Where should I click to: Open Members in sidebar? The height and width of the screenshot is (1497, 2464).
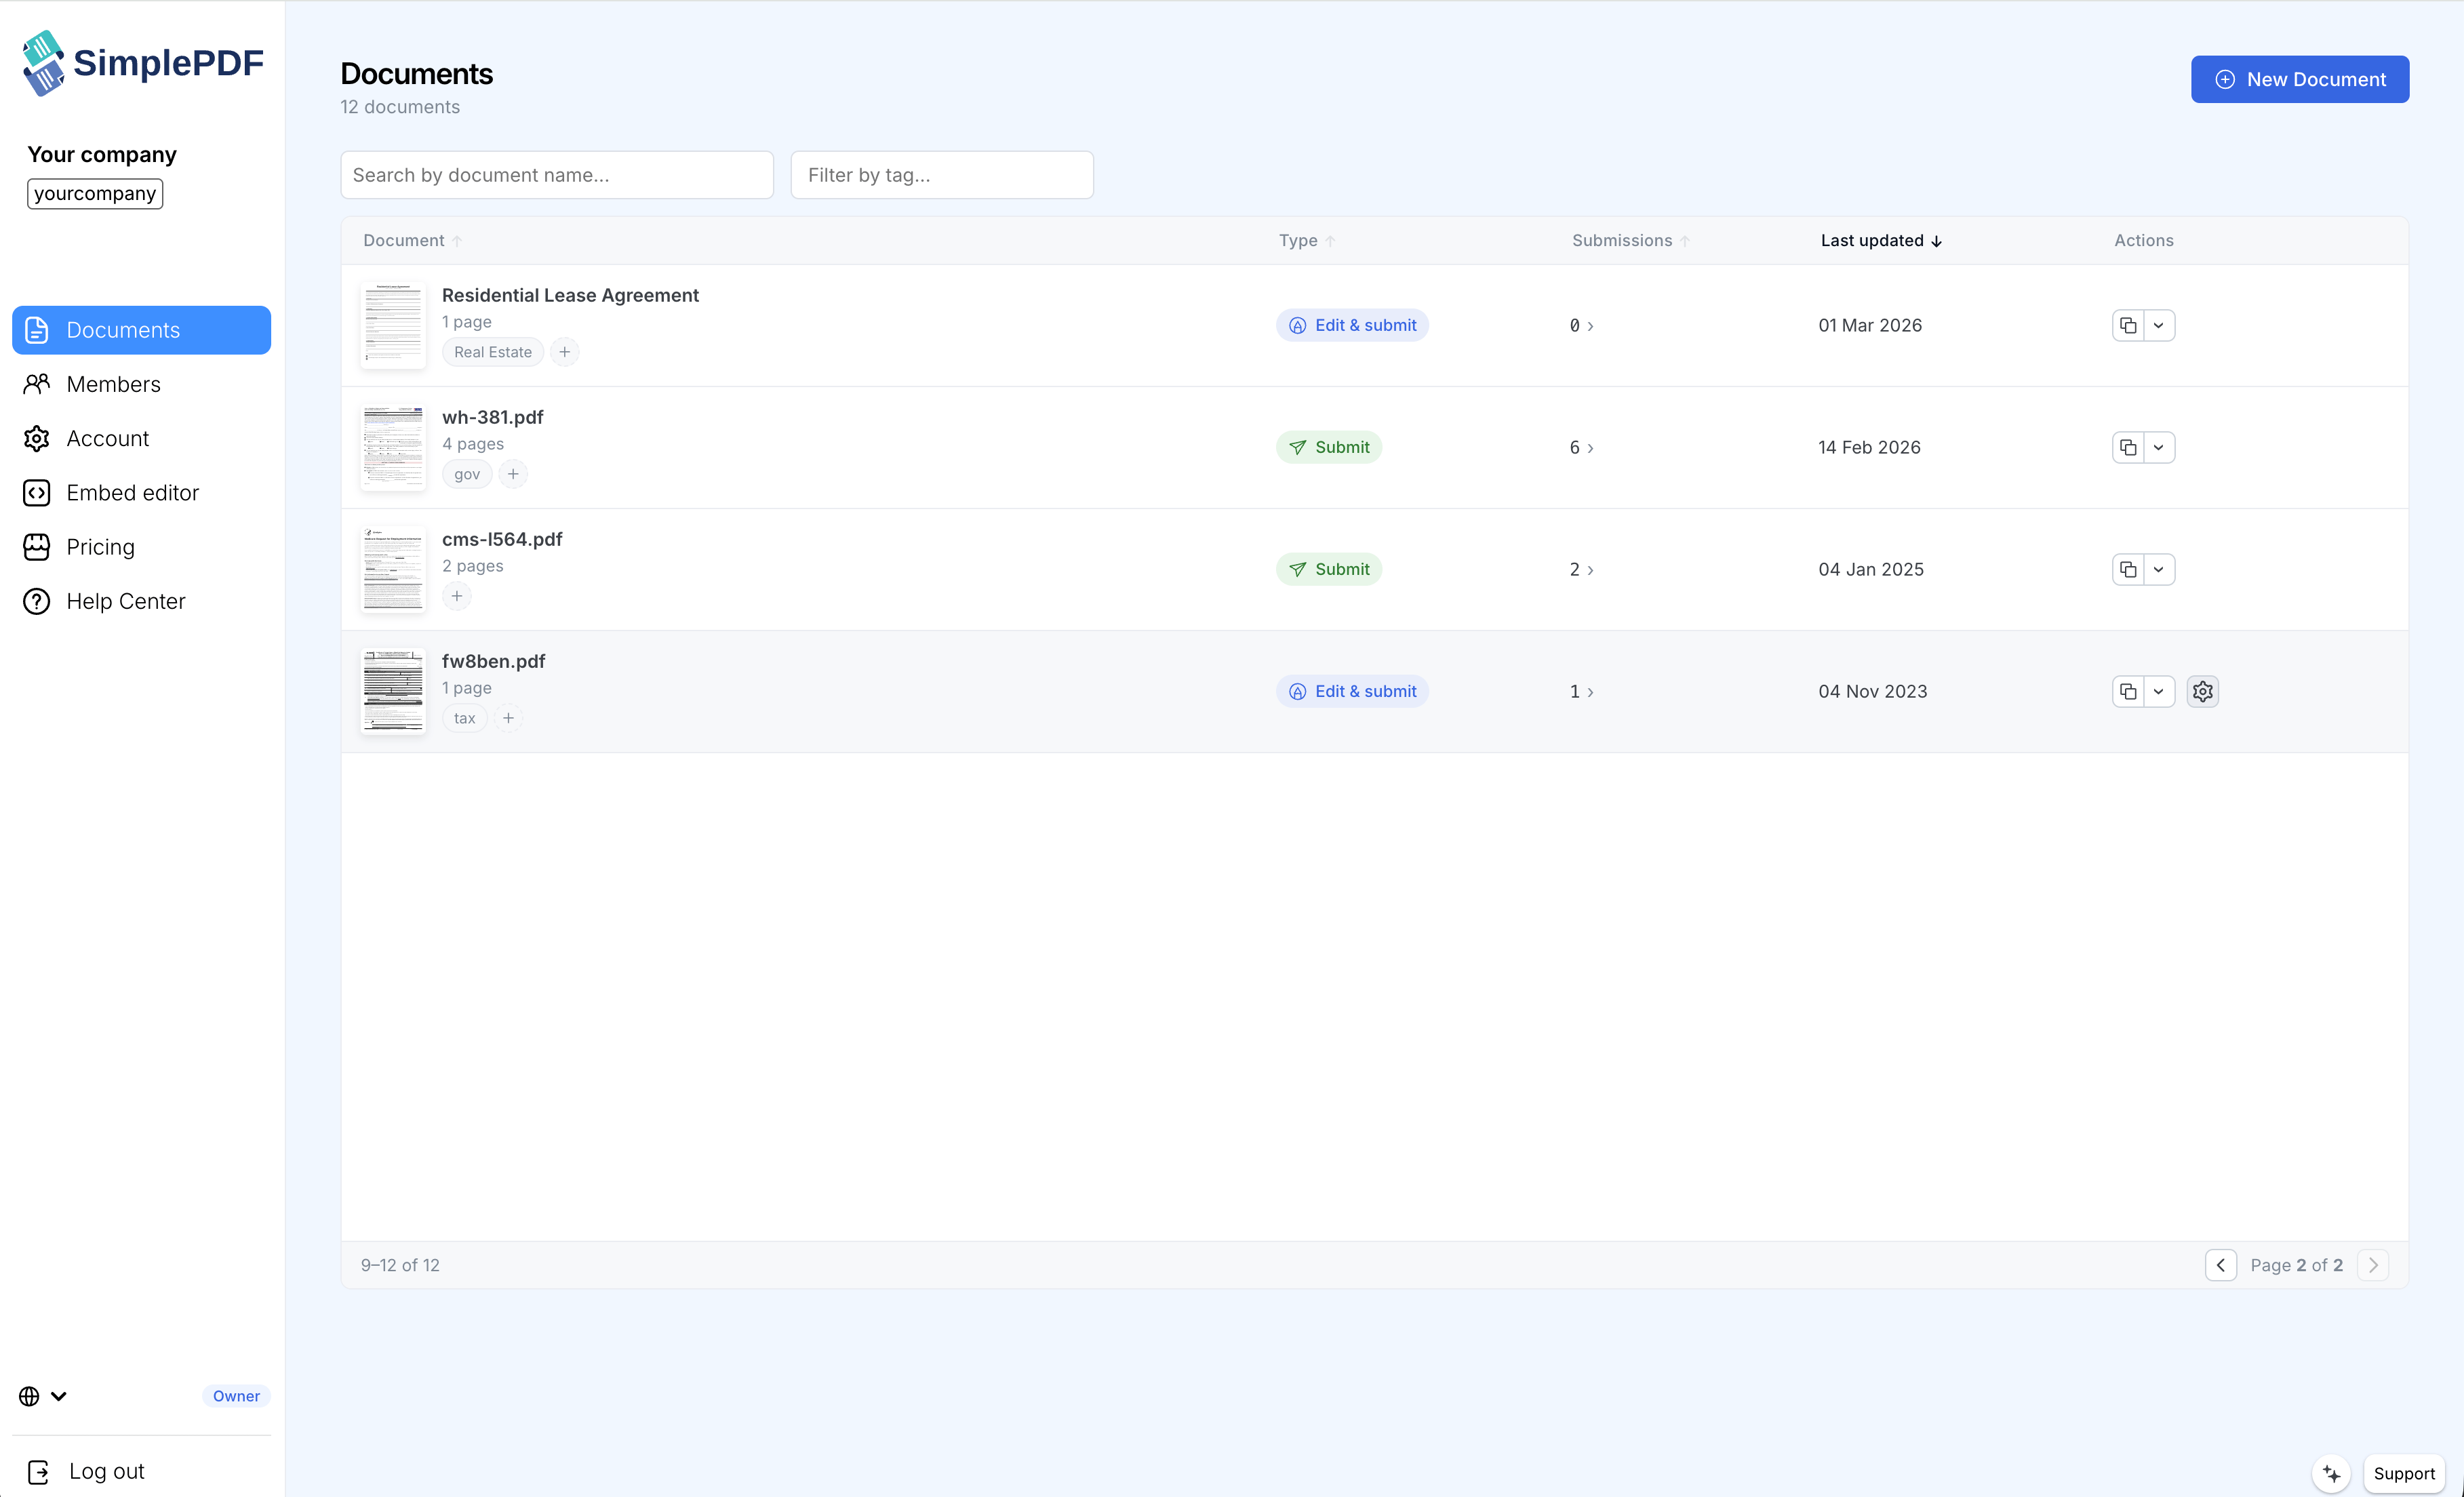pyautogui.click(x=113, y=384)
